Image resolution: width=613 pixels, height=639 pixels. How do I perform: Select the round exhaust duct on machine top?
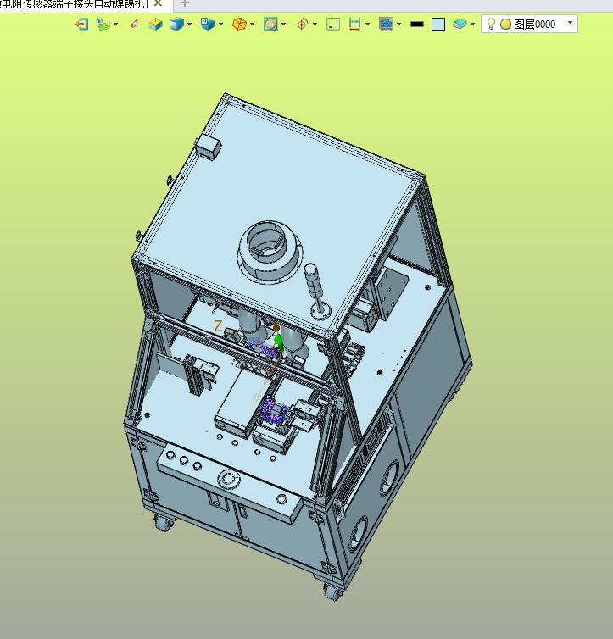270,252
